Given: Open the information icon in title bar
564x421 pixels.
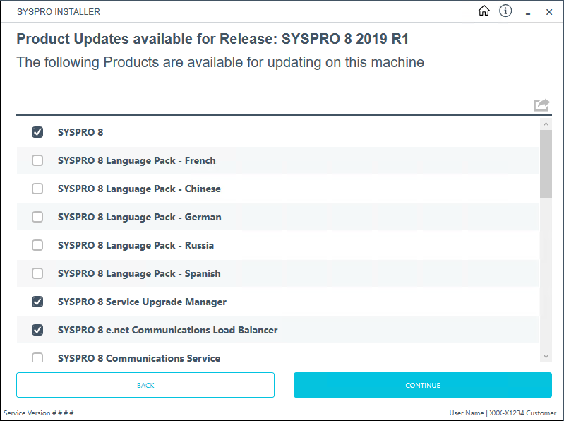Looking at the screenshot, I should 505,11.
